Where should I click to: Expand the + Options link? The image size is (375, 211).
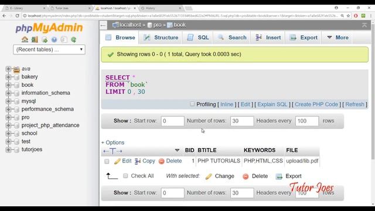coord(112,142)
